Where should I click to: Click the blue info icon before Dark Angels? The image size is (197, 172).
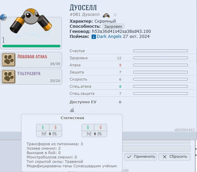coord(94,37)
